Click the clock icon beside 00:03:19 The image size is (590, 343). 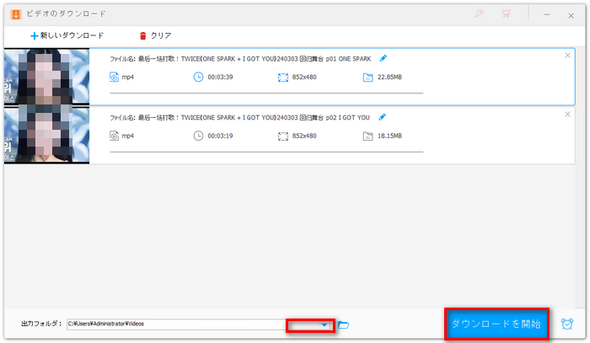point(198,136)
